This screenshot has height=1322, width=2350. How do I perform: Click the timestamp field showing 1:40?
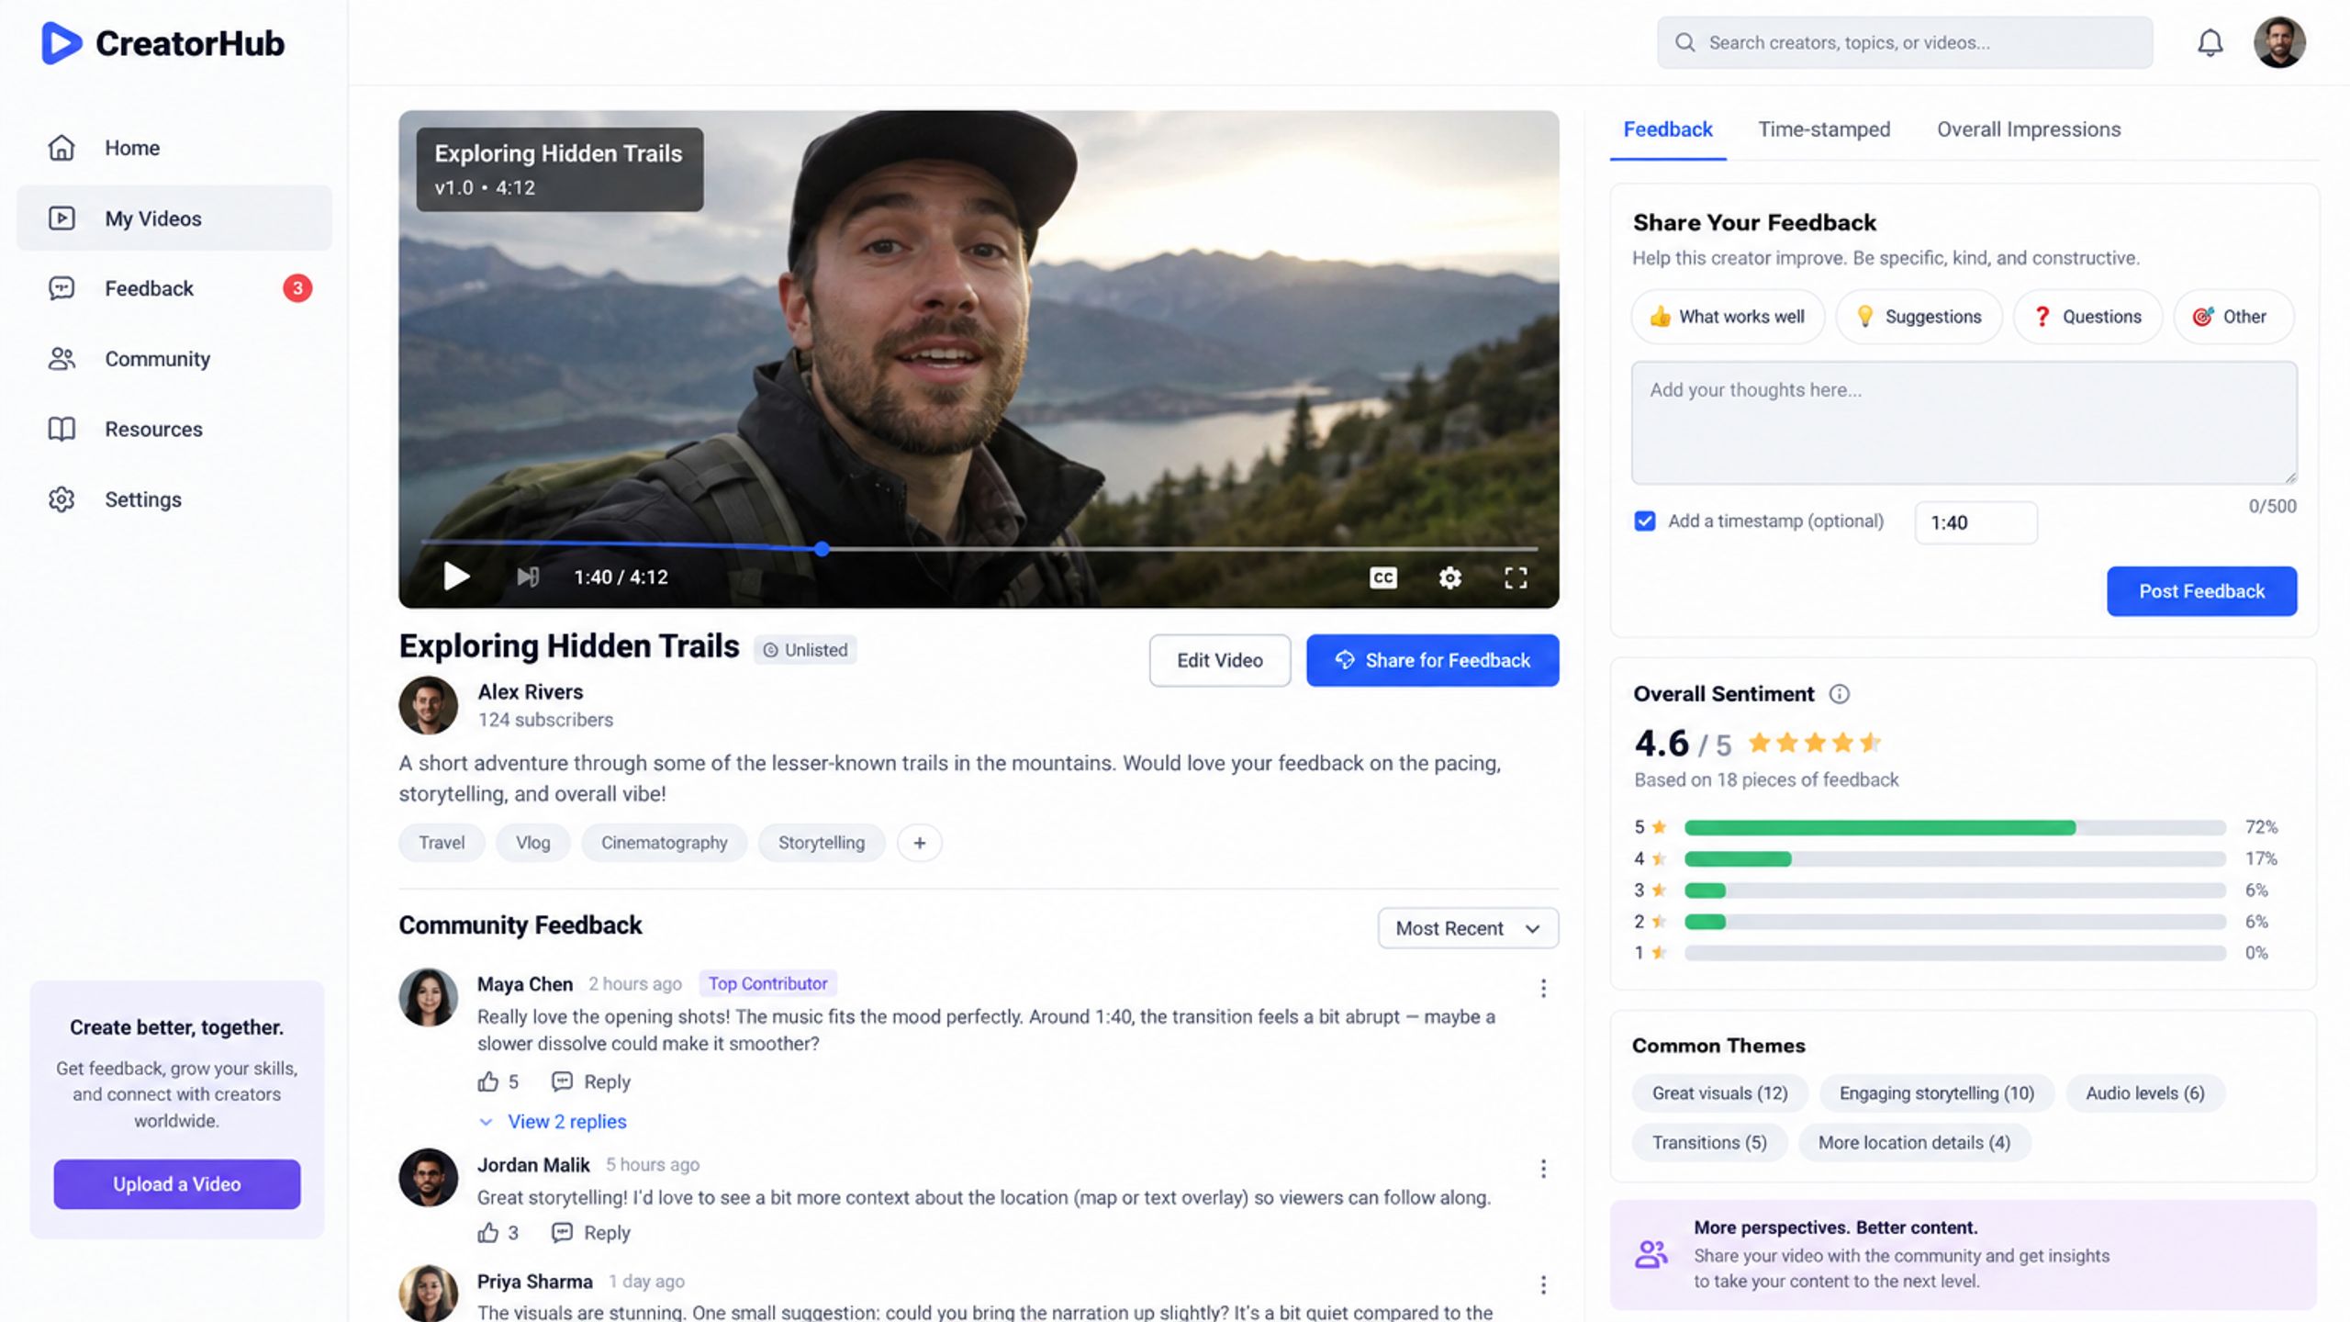pyautogui.click(x=1975, y=522)
